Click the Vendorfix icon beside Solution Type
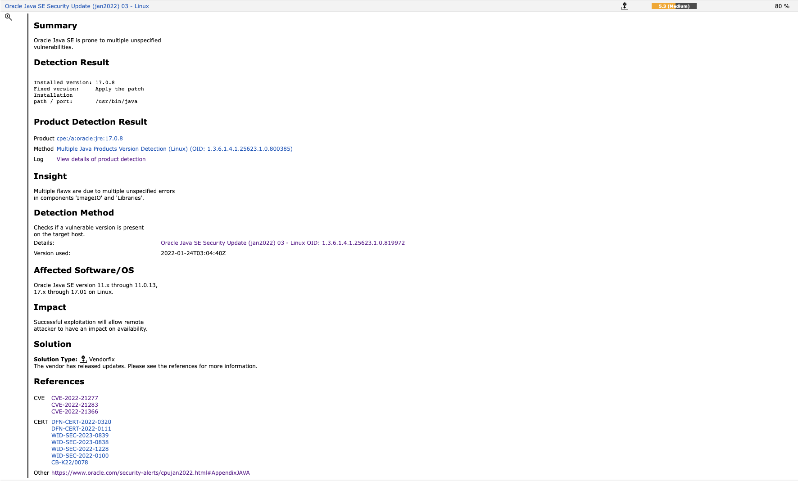The image size is (798, 481). [x=83, y=359]
